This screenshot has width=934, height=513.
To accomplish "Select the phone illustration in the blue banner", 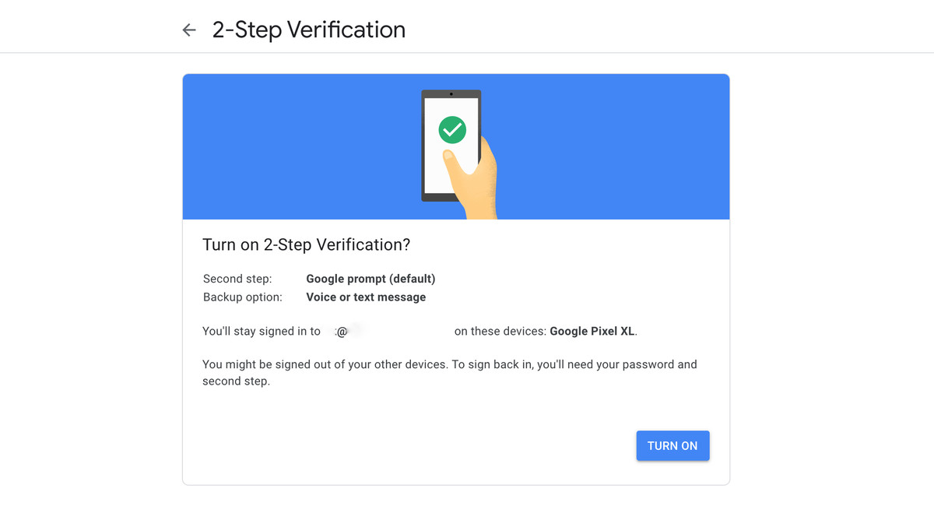I will (451, 146).
